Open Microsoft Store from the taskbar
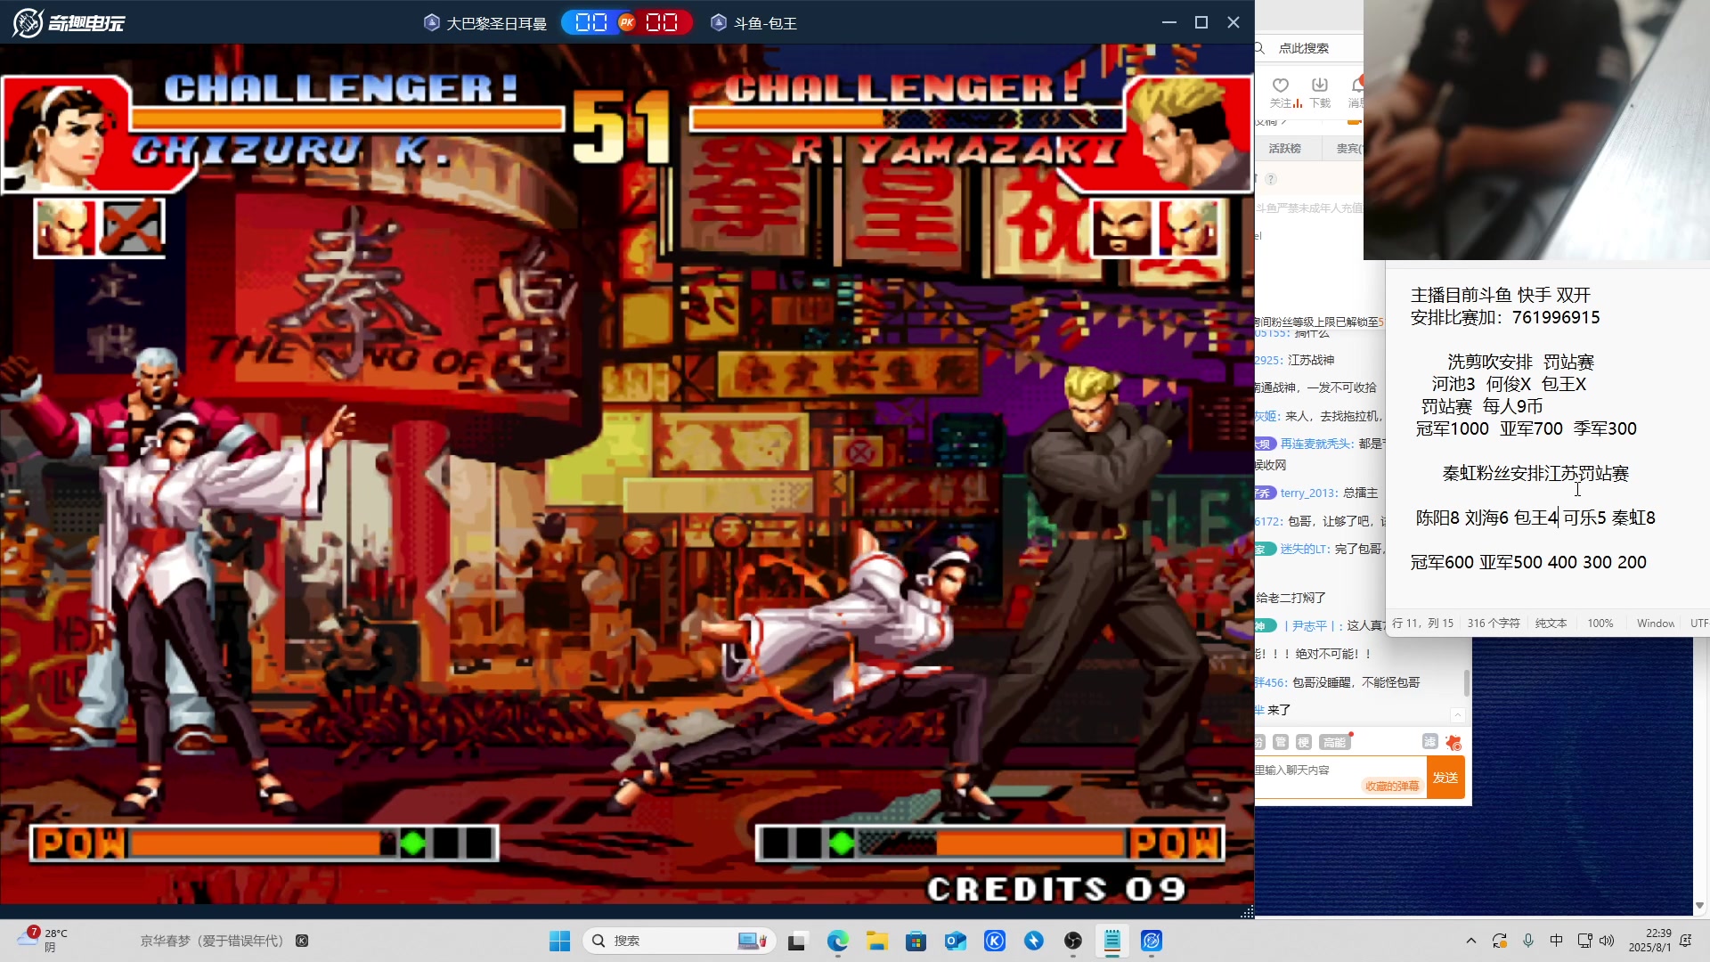This screenshot has width=1710, height=962. tap(916, 941)
